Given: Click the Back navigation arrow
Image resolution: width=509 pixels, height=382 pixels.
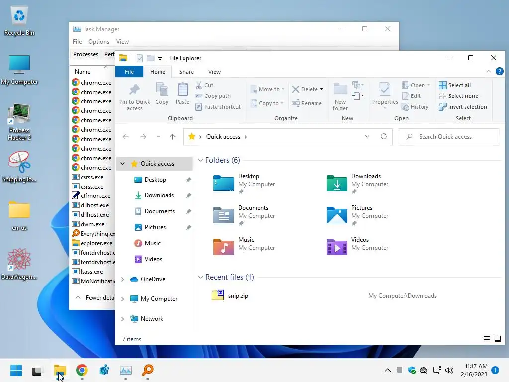Looking at the screenshot, I should point(126,137).
